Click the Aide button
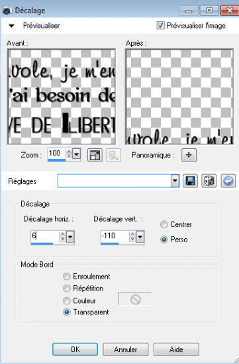The image size is (239, 364). [x=176, y=349]
